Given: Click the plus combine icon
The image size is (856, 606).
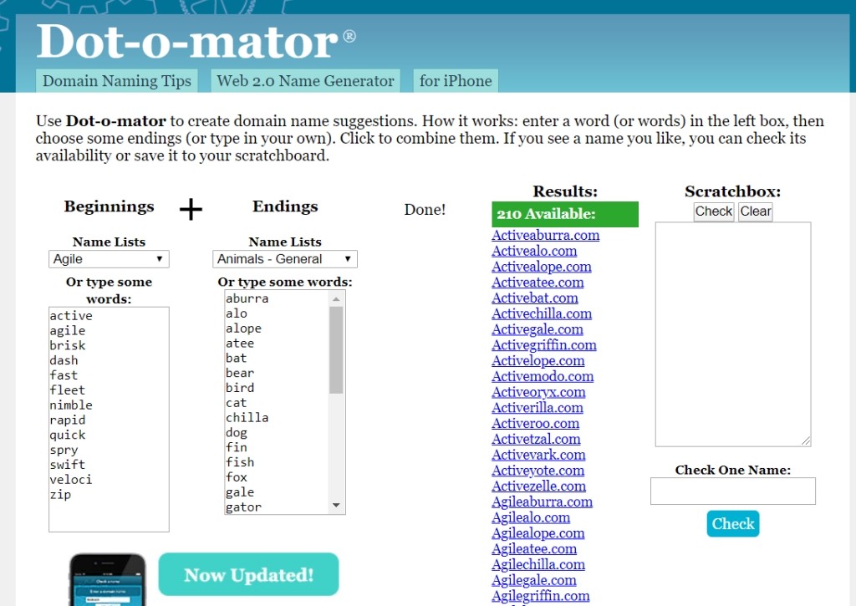Looking at the screenshot, I should pyautogui.click(x=191, y=209).
